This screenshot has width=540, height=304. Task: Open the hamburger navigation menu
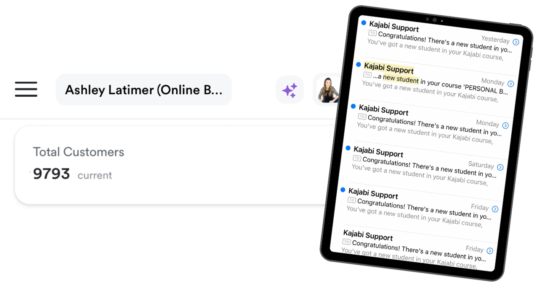[x=26, y=90]
